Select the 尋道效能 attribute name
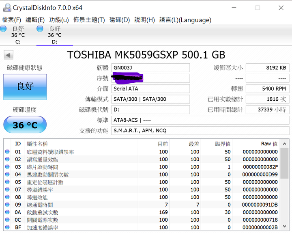Screen dimensions: 292x233 click(37, 197)
